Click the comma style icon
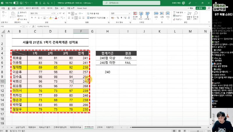Viewport: 233px width, 132px height. tap(121, 18)
